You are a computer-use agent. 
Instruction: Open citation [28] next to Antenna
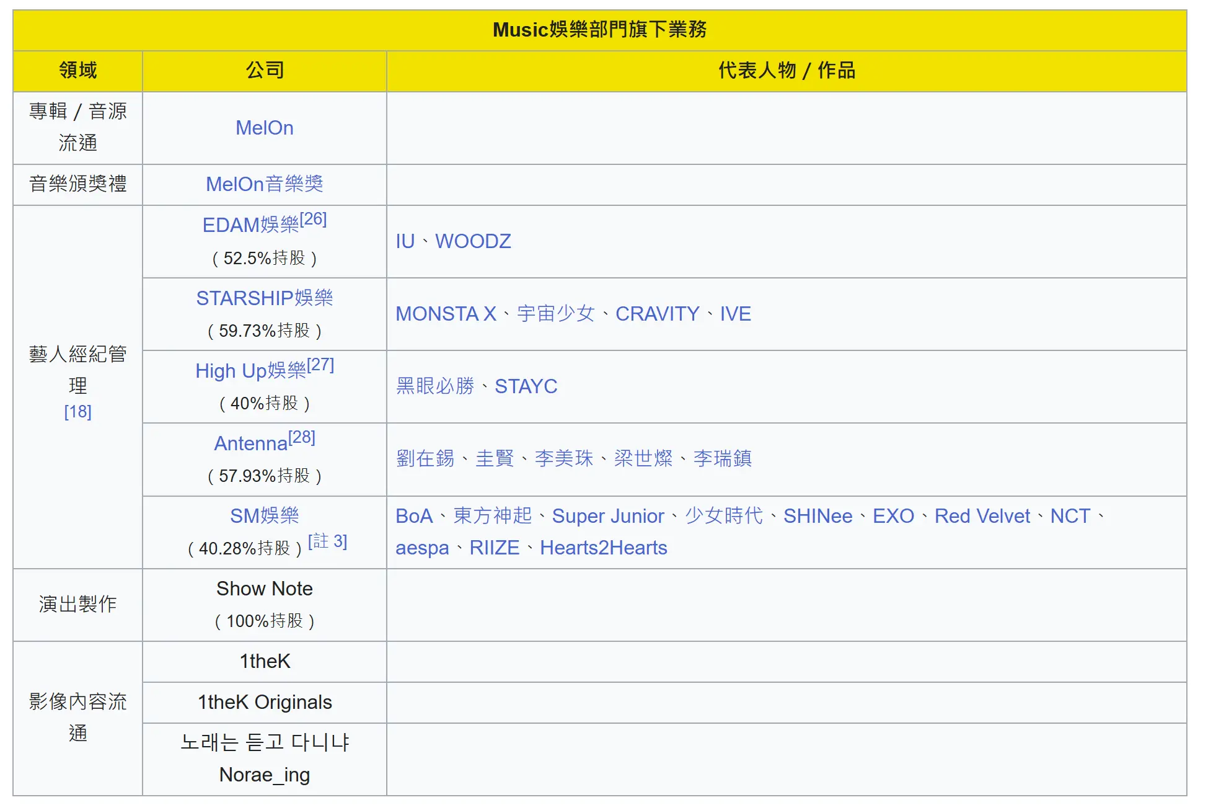coord(302,437)
